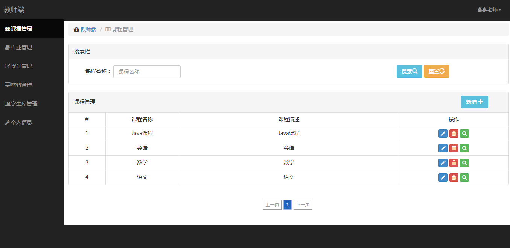Viewport: 510px width, 248px height.
Task: Go to previous page with 上一页
Action: pos(272,205)
